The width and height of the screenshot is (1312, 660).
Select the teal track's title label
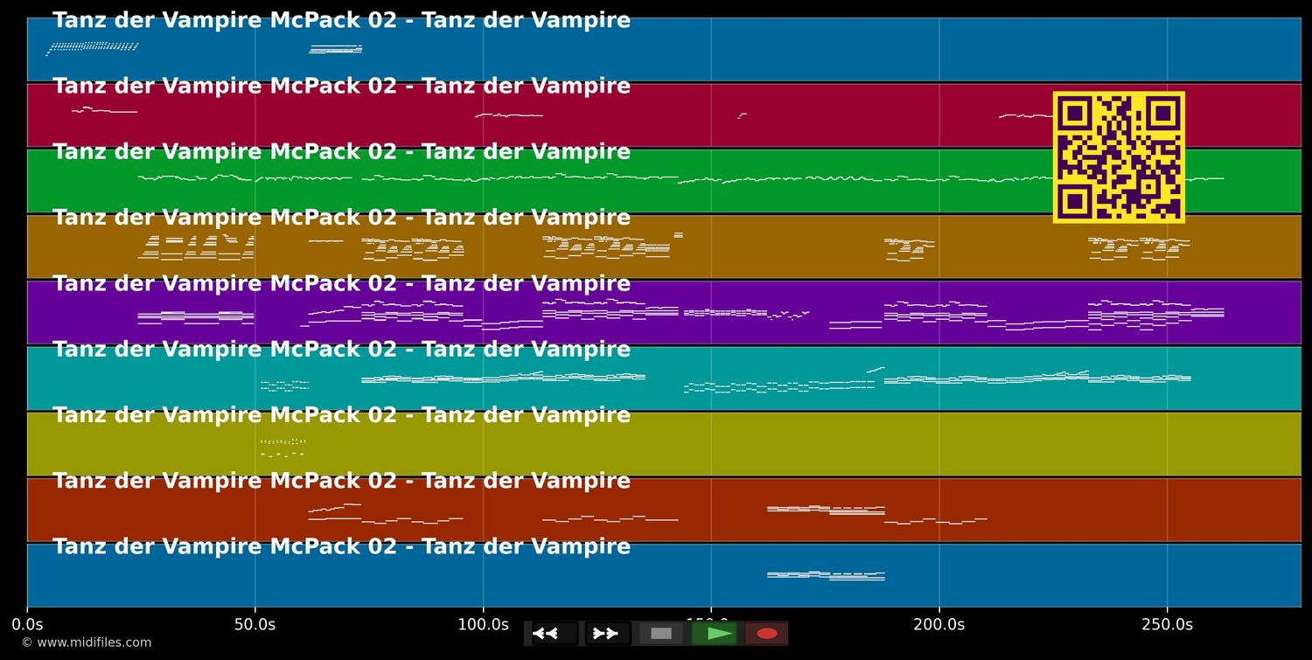click(341, 350)
